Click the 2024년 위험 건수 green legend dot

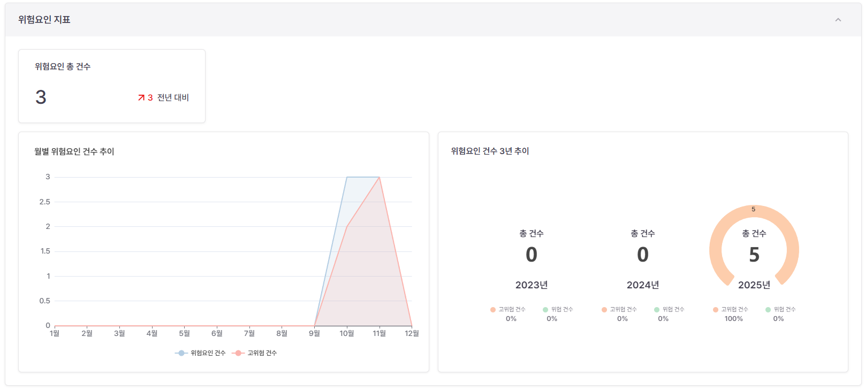point(657,310)
